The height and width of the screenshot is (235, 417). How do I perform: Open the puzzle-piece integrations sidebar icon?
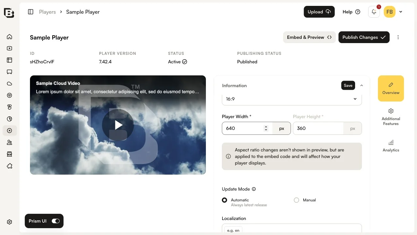[x=9, y=166]
